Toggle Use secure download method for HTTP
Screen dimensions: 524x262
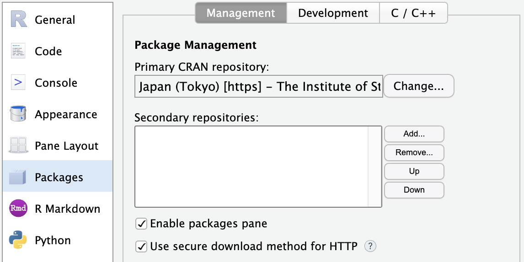coord(142,247)
